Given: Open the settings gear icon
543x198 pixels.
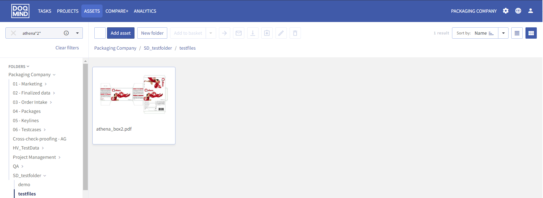Looking at the screenshot, I should (506, 11).
